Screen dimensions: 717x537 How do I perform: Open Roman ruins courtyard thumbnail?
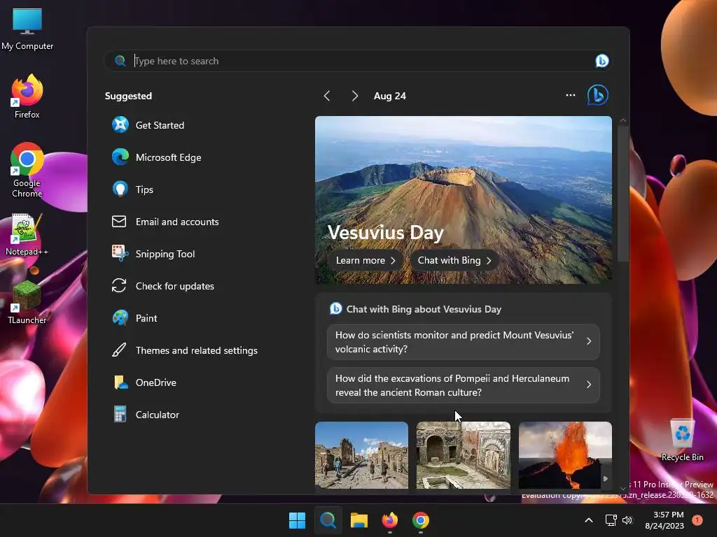(x=464, y=455)
